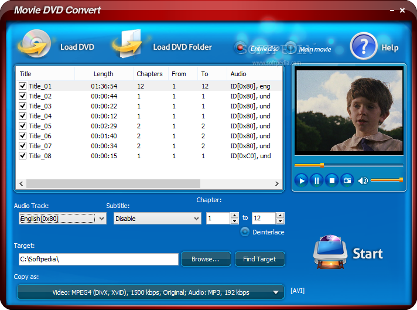The width and height of the screenshot is (417, 310).
Task: Click the Load DVD Folder label
Action: coord(183,47)
